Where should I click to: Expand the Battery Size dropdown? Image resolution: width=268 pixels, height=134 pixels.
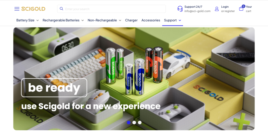pos(28,20)
